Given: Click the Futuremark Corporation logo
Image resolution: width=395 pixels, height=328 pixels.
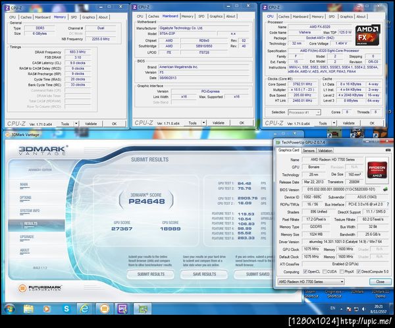Looking at the screenshot, I should pyautogui.click(x=39, y=288).
